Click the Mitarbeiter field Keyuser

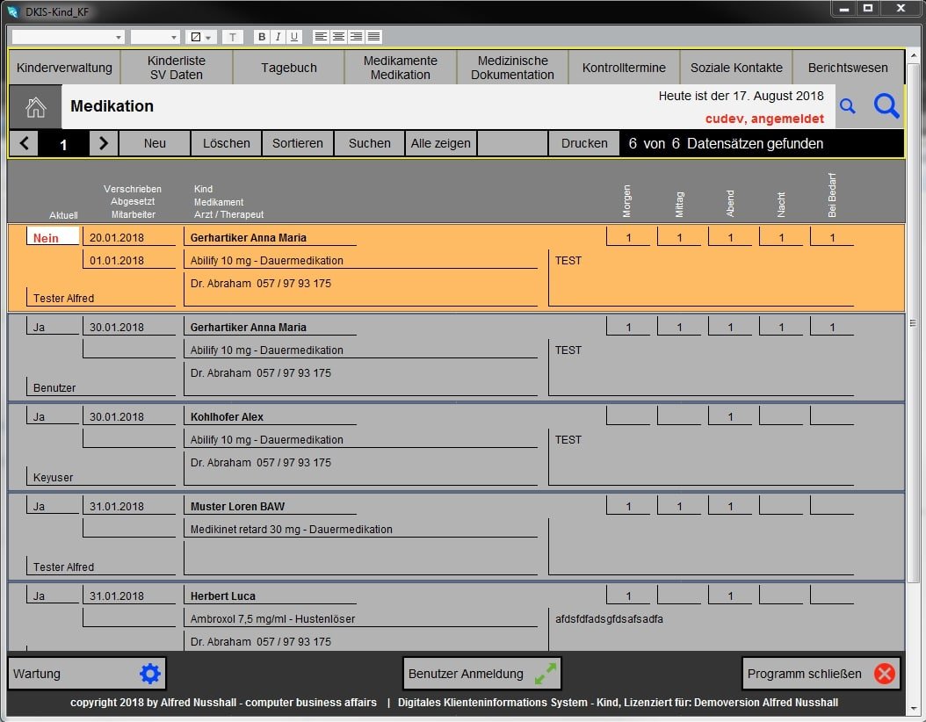(100, 477)
